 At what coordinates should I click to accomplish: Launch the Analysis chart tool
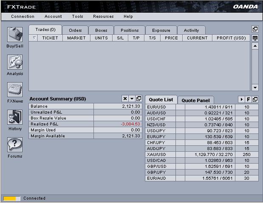tap(15, 63)
